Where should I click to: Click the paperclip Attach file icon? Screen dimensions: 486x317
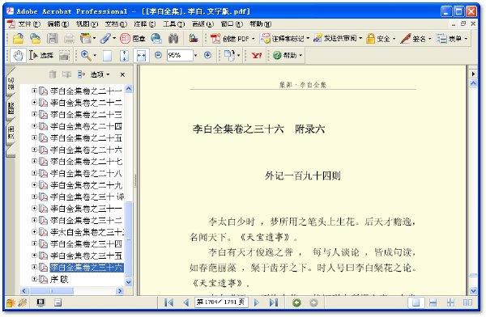coord(105,38)
